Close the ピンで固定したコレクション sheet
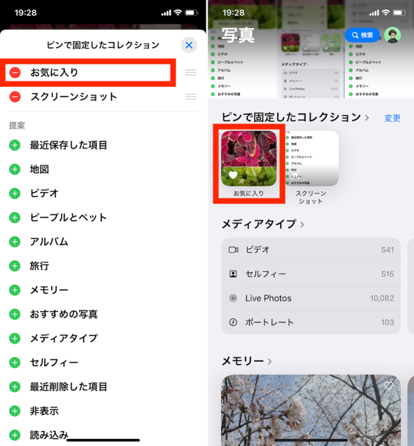 point(189,45)
